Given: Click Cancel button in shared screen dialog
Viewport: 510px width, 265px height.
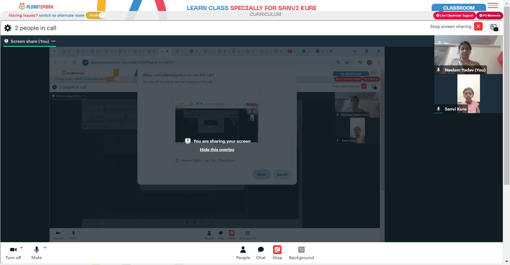Looking at the screenshot, I should [x=282, y=175].
